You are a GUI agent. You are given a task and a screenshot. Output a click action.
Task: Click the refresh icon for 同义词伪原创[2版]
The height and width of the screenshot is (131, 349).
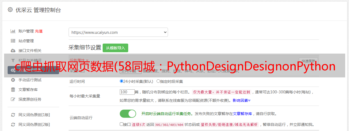coord(13,125)
